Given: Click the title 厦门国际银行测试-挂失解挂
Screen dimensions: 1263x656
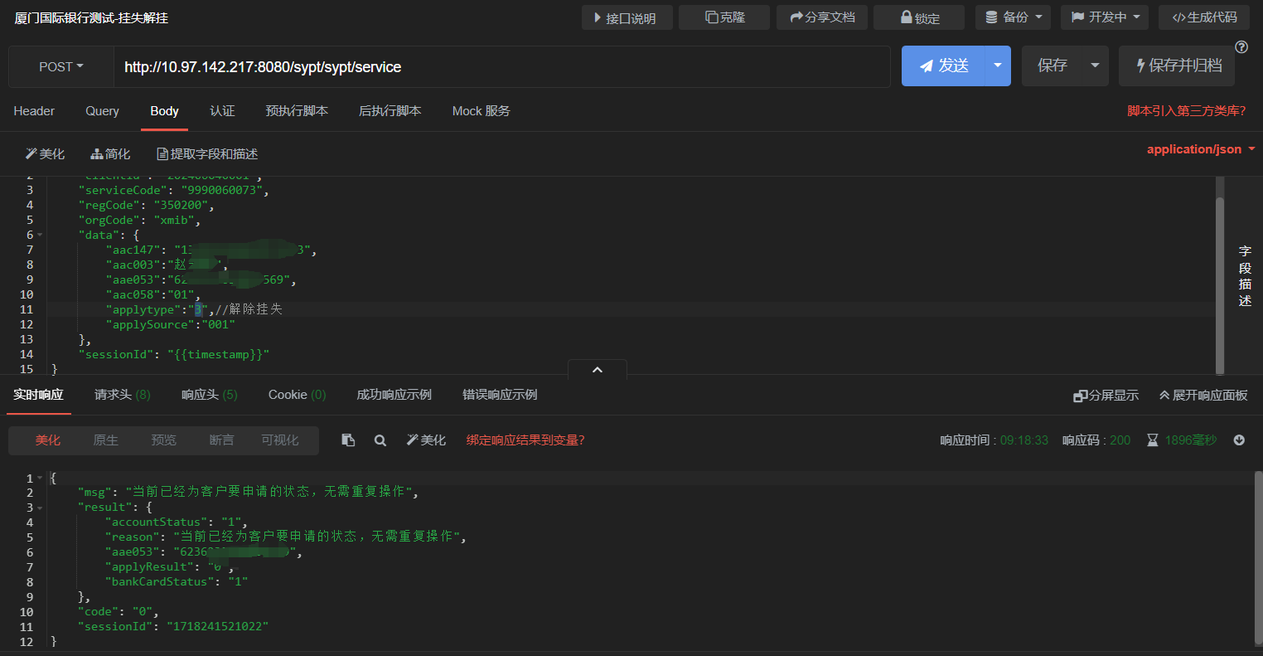Looking at the screenshot, I should [x=91, y=17].
